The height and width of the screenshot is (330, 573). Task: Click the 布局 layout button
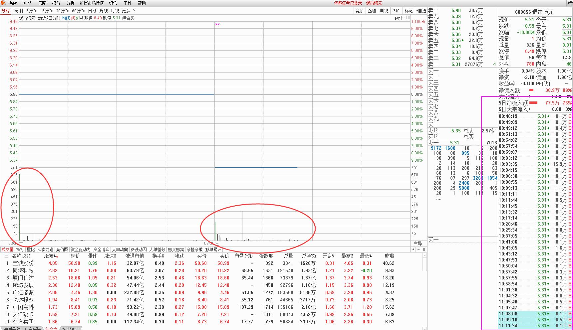pyautogui.click(x=418, y=244)
